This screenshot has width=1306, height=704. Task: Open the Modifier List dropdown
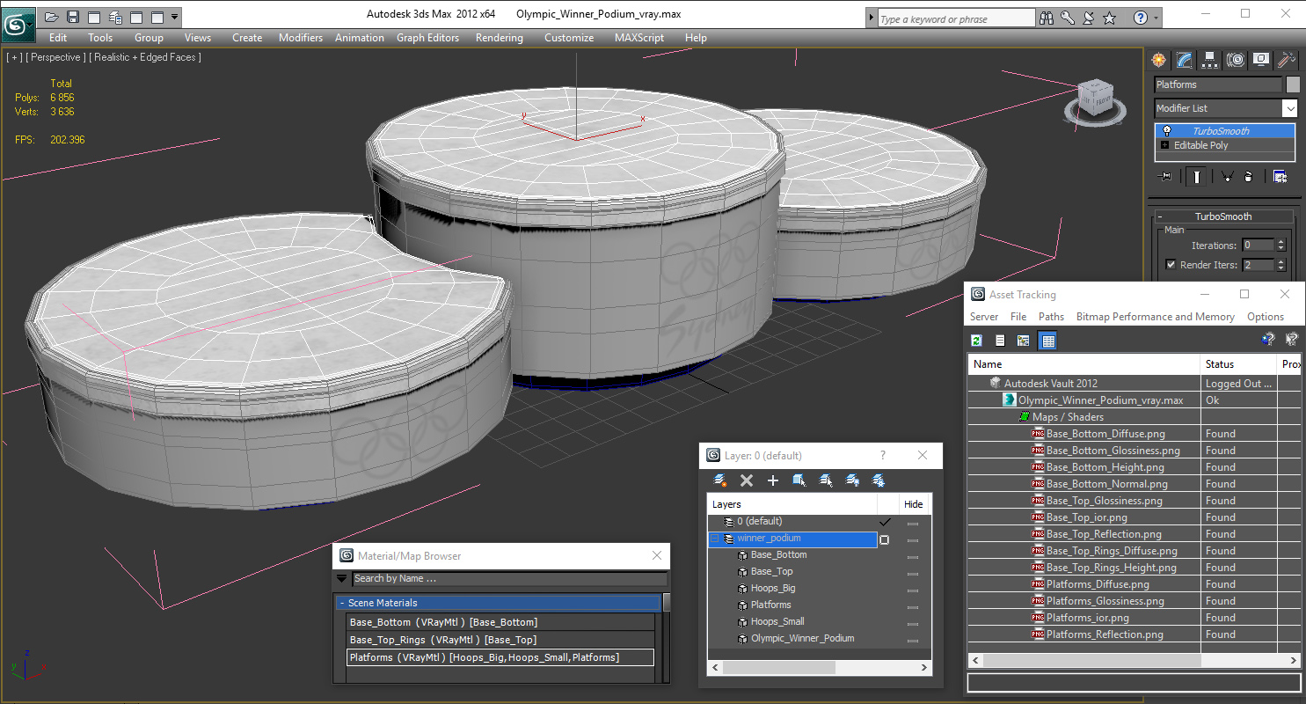tap(1226, 108)
